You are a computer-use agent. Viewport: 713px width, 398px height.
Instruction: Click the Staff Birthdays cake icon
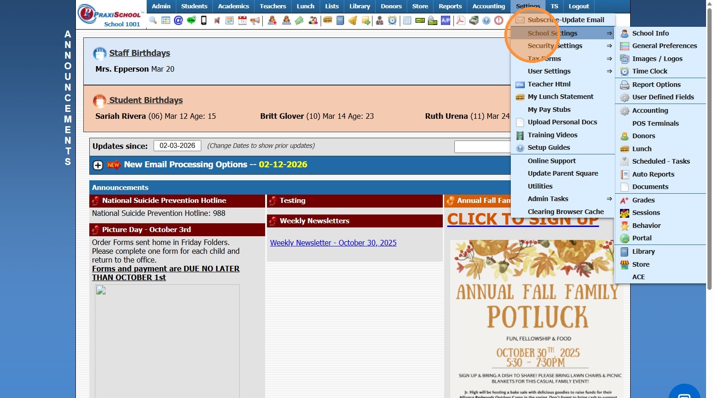99,54
